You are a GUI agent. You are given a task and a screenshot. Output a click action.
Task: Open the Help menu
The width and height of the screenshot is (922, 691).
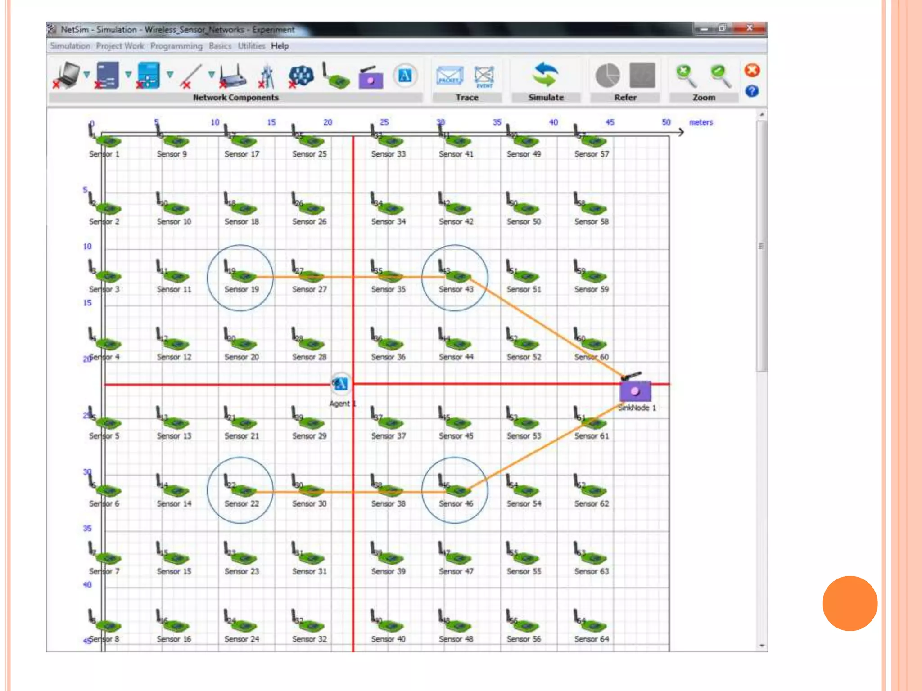click(x=280, y=46)
